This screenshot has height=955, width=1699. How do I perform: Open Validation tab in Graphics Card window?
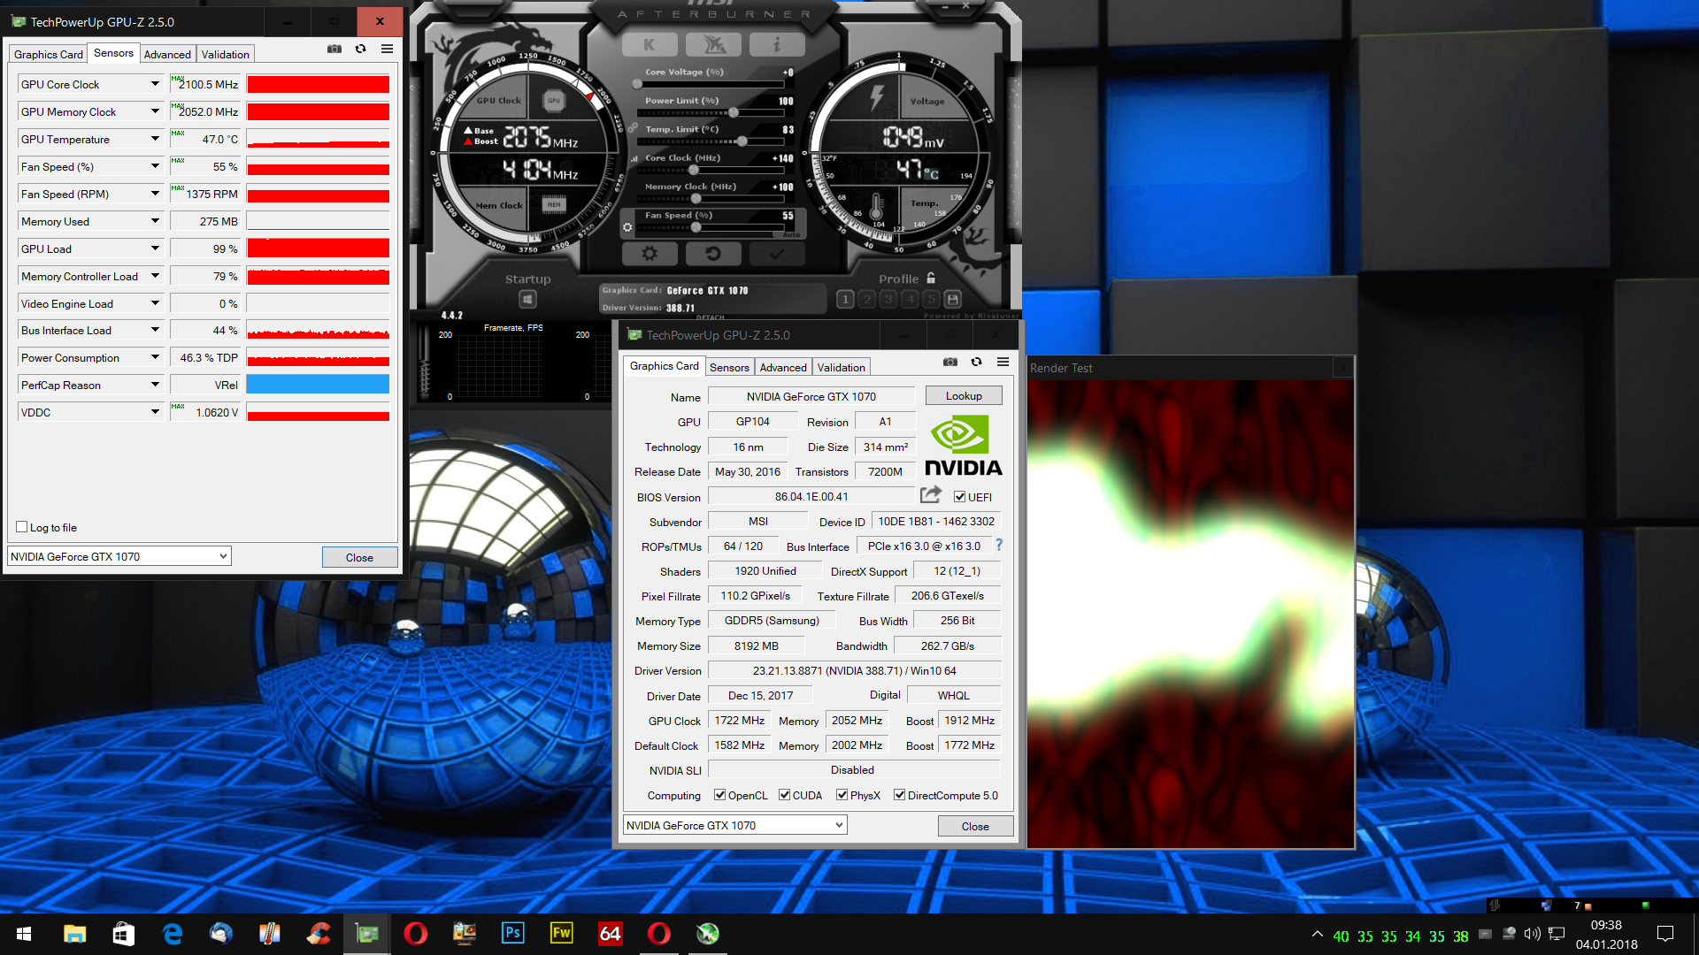click(841, 367)
